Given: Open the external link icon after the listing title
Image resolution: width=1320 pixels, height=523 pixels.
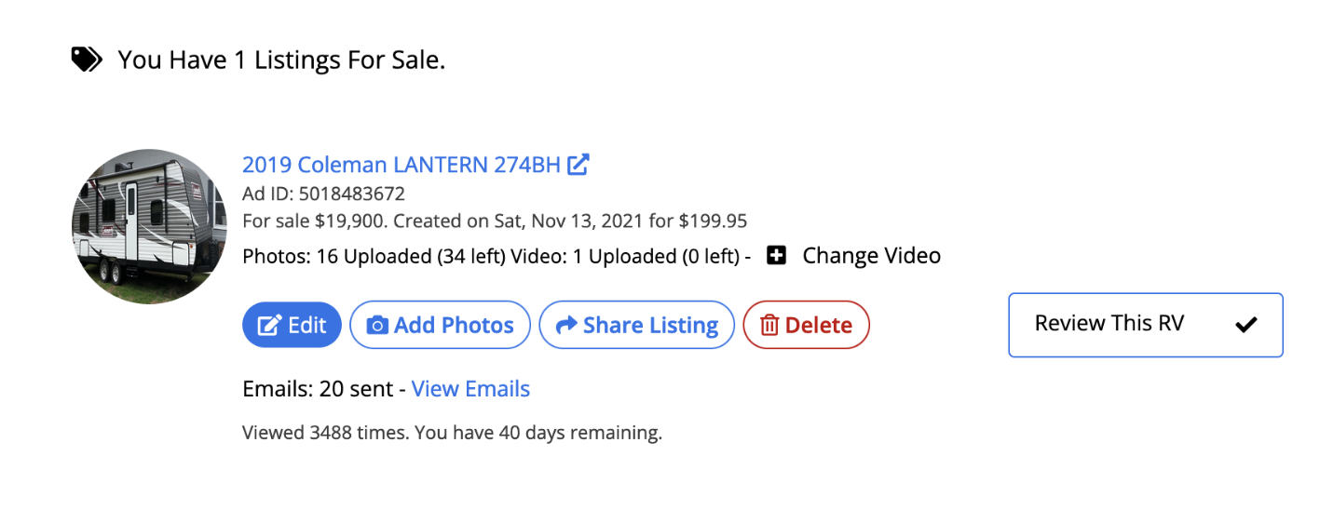Looking at the screenshot, I should coord(578,165).
